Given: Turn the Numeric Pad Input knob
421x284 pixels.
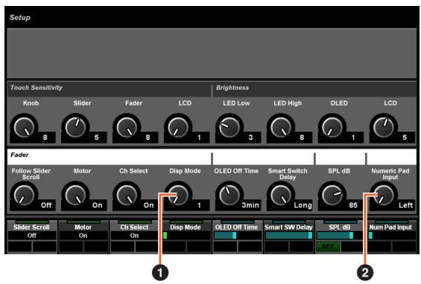Looking at the screenshot, I should point(384,195).
